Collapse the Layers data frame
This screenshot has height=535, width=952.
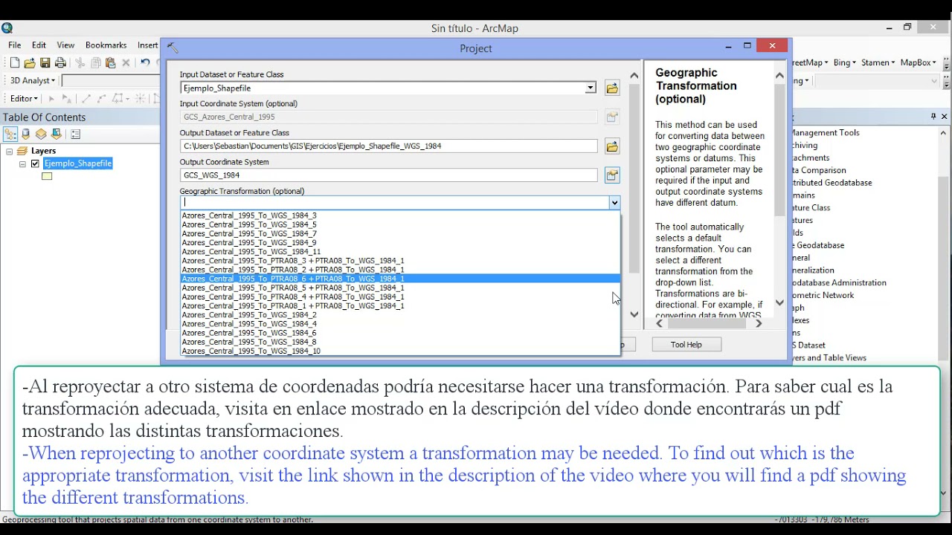pos(10,151)
